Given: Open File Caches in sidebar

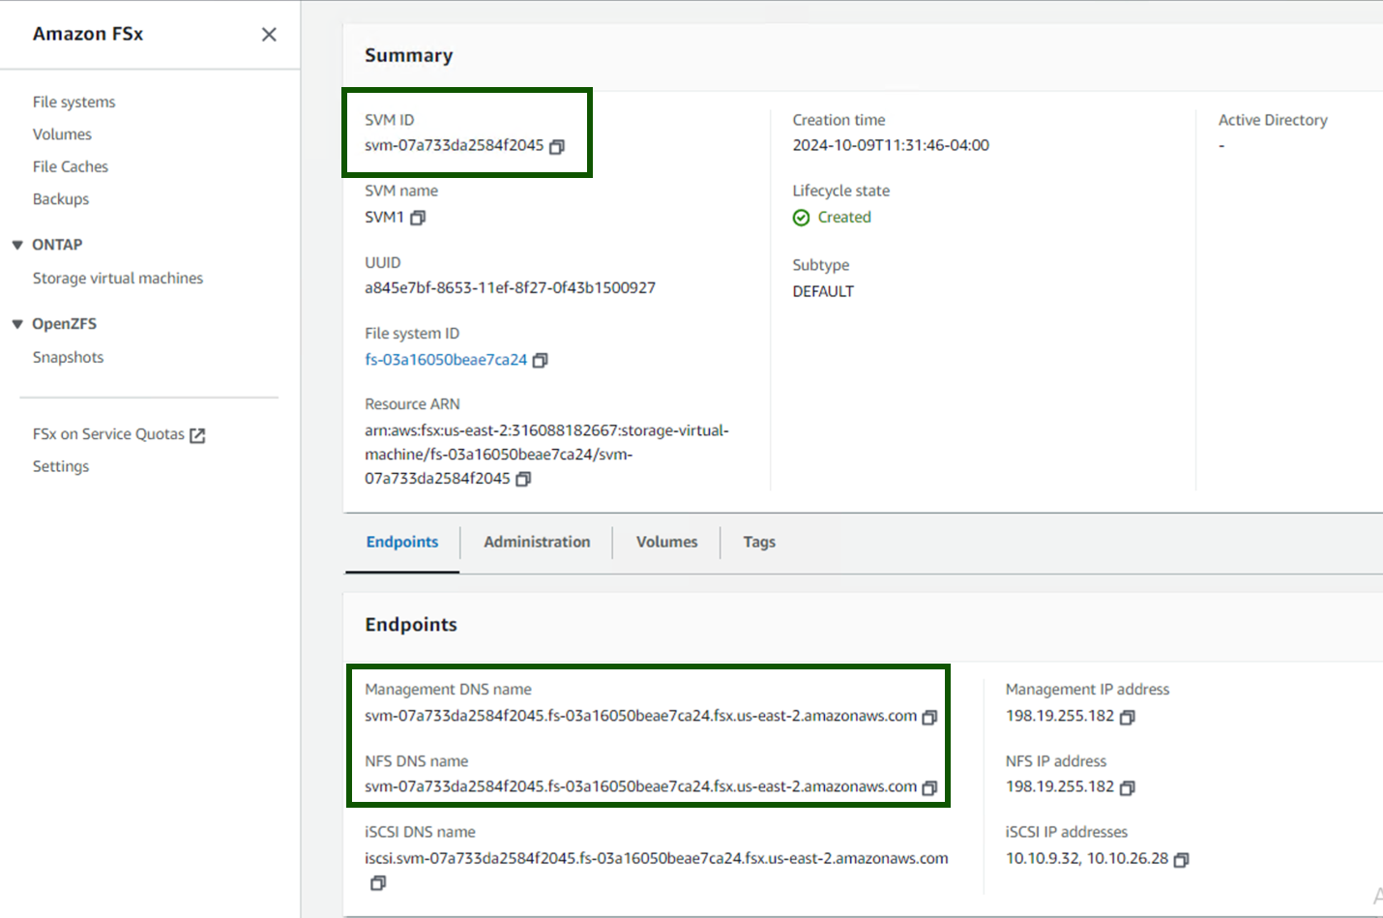Looking at the screenshot, I should 71,166.
